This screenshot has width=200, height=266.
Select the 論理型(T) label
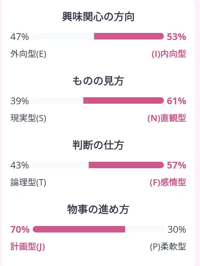28,182
